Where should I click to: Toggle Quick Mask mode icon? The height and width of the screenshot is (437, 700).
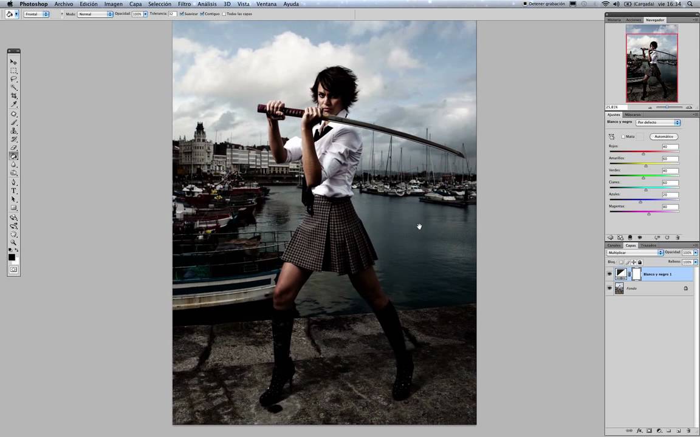pos(13,269)
